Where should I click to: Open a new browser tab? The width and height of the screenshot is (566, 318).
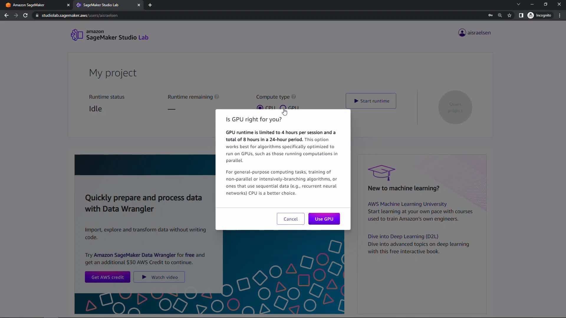tap(150, 5)
